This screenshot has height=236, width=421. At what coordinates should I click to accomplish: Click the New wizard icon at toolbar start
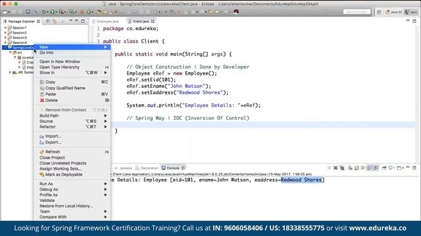coord(5,12)
